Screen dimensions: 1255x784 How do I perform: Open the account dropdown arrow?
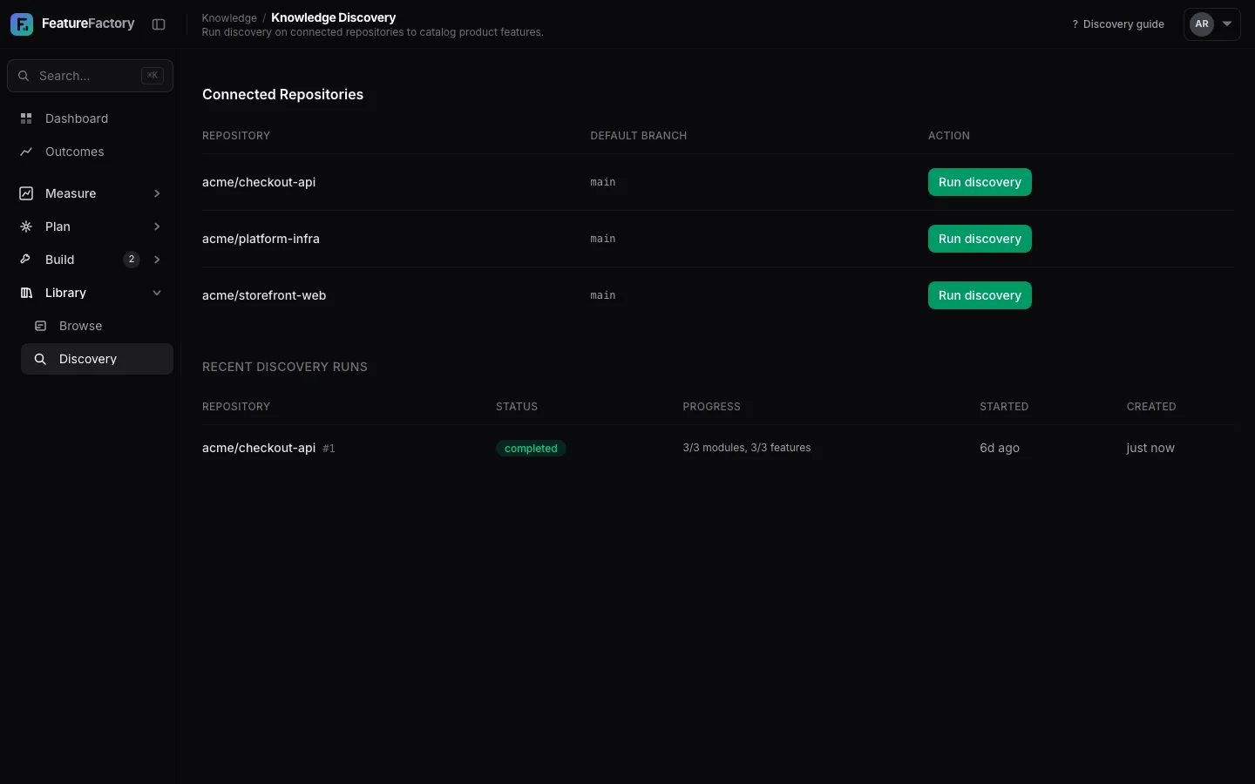coord(1227,24)
